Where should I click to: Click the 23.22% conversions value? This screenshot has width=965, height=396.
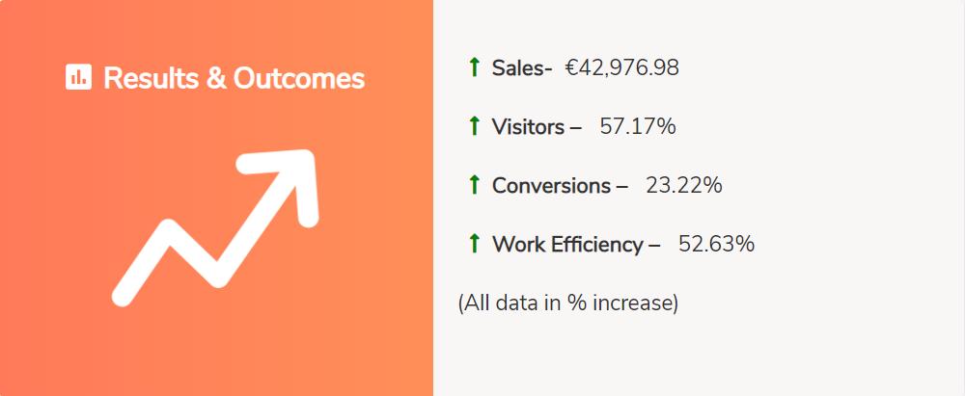pos(684,185)
